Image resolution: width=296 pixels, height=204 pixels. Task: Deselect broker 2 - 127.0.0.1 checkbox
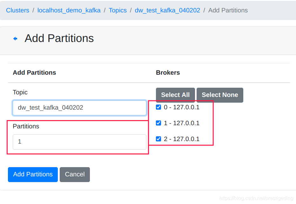(x=158, y=139)
